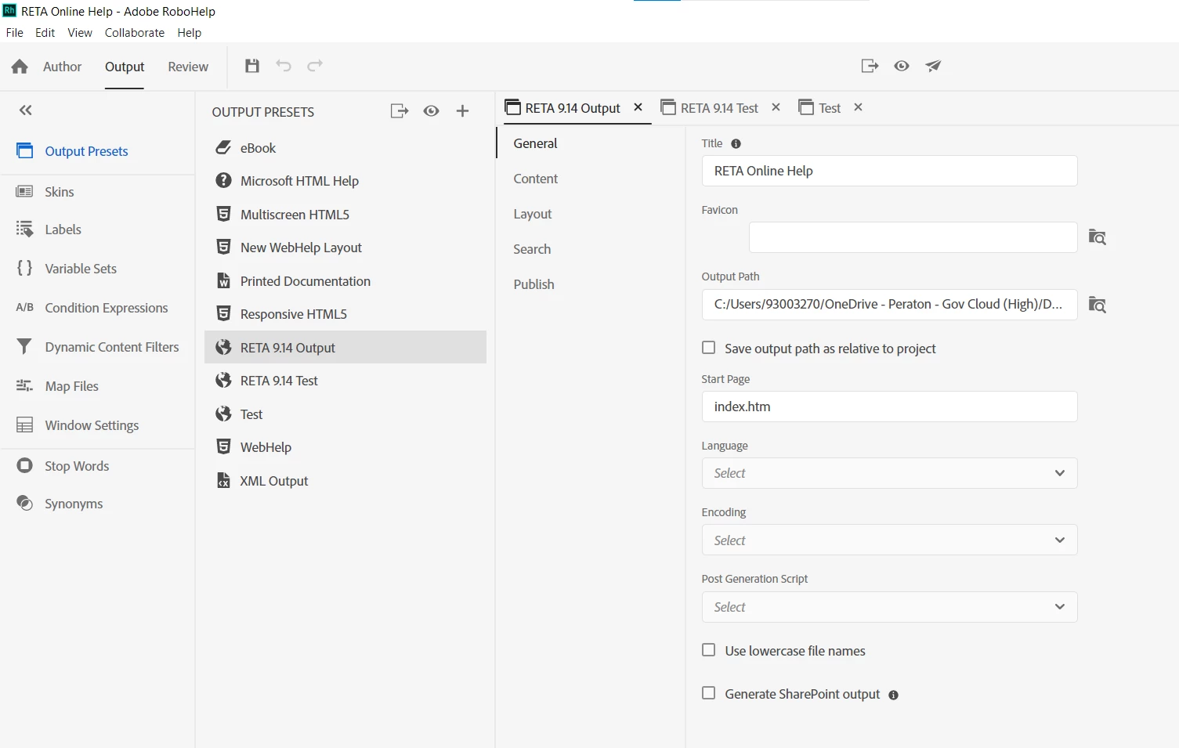View output eye icon in Output Presets header

[431, 111]
